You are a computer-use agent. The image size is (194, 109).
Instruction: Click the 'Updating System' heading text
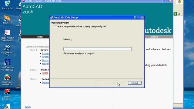(x=60, y=23)
